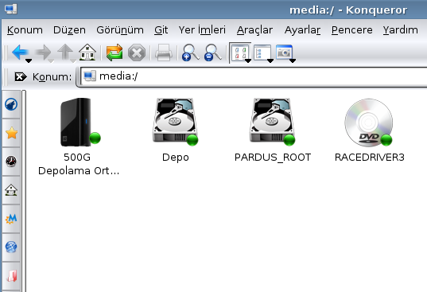Viewport: 427px width, 292px height.
Task: Click the window menu icon in titlebar
Action: tap(11, 9)
